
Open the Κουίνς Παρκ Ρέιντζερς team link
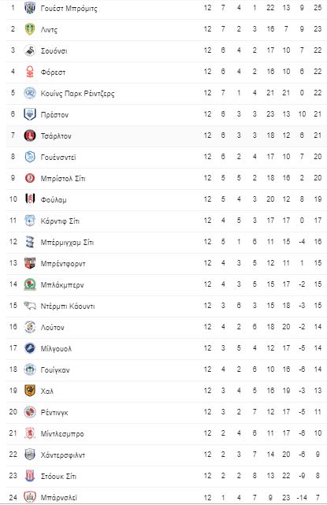point(77,94)
